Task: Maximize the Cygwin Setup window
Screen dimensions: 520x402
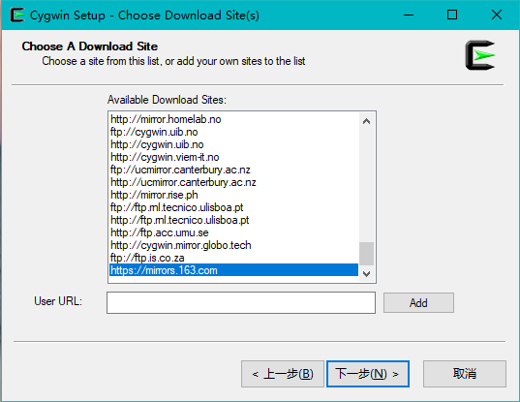Action: 452,15
